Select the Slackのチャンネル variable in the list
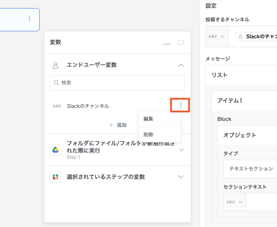 click(x=88, y=106)
